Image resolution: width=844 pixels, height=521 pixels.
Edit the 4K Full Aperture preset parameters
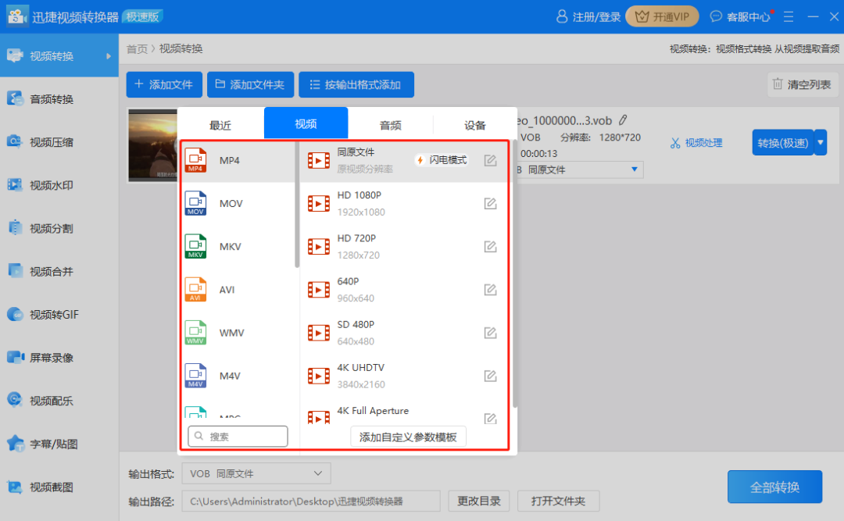(490, 418)
